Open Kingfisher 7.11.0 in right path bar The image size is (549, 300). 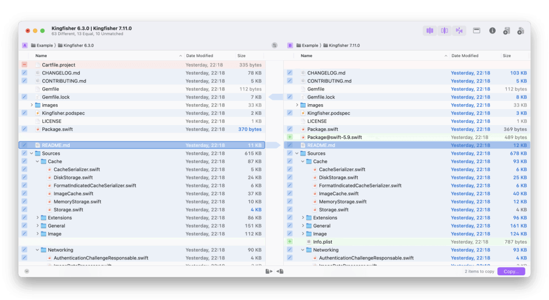[341, 46]
